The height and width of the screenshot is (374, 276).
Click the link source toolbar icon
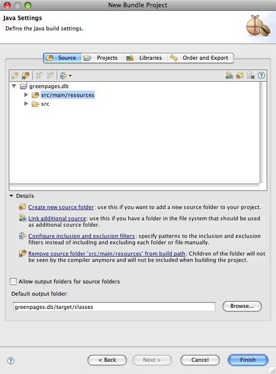point(230,75)
